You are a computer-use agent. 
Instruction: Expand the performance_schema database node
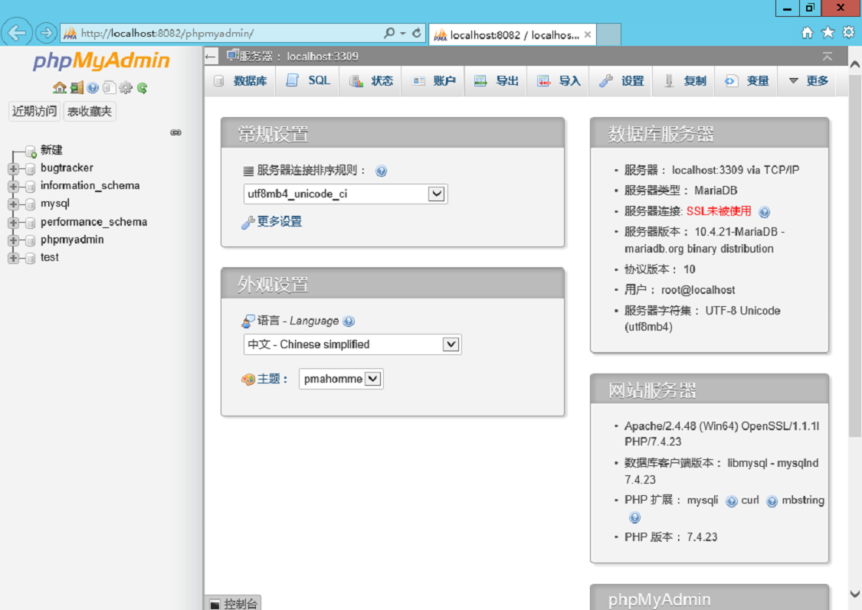13,223
